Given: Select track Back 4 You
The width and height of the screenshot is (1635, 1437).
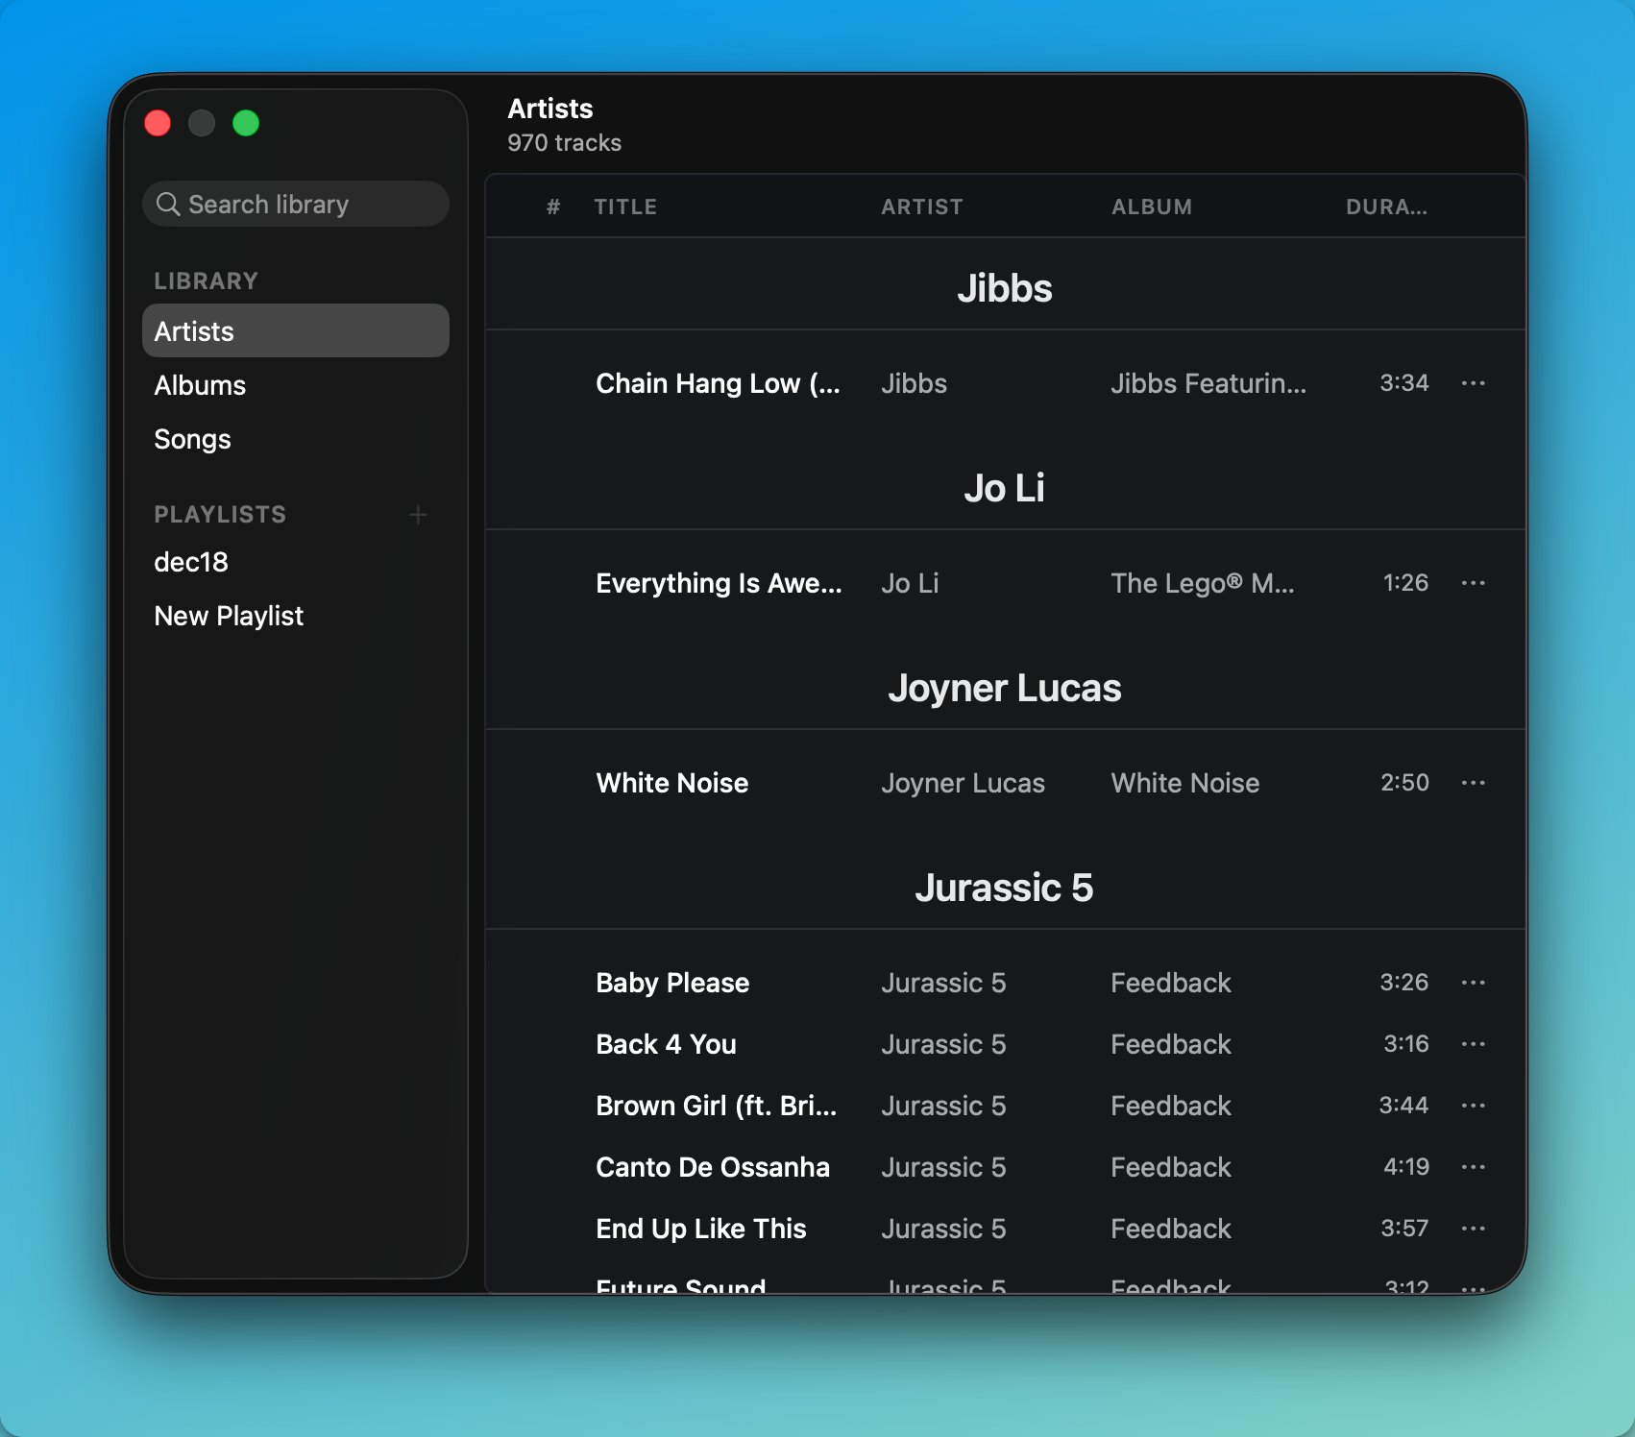Looking at the screenshot, I should (x=666, y=1044).
